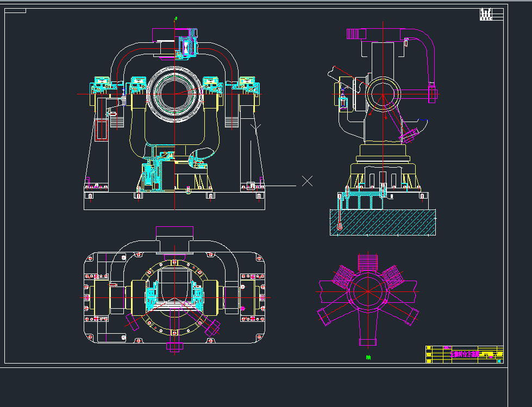Select the far-left cyan bearing in front view
The height and width of the screenshot is (407, 532).
click(x=102, y=83)
